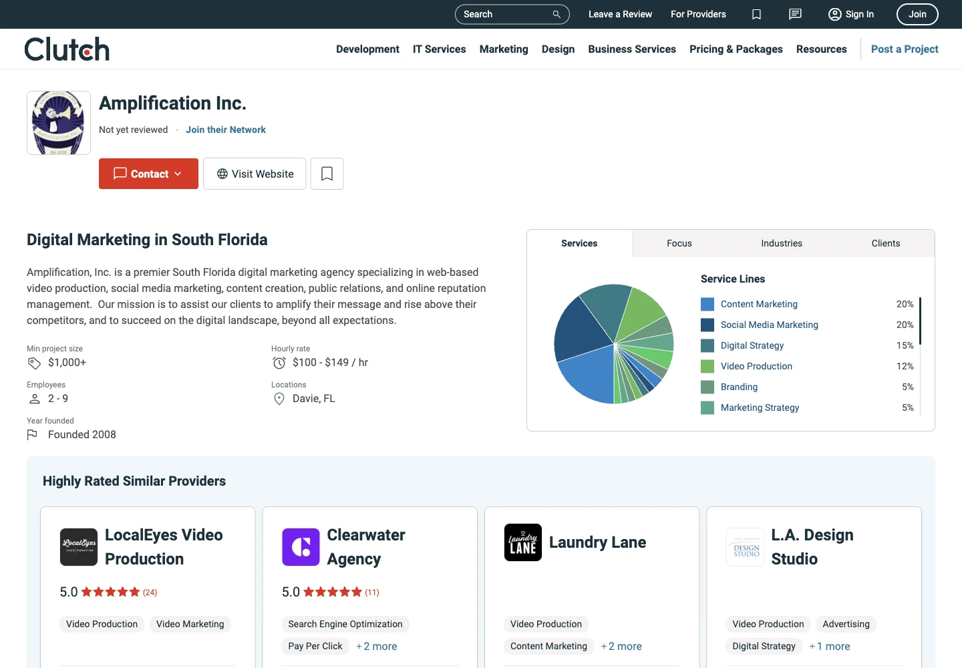Viewport: 962px width, 668px height.
Task: Open the Development menu
Action: click(x=367, y=49)
